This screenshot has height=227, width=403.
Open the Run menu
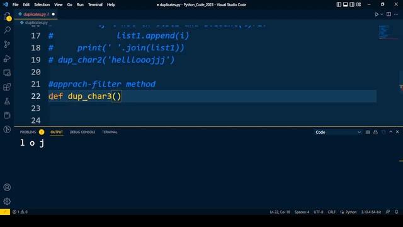coord(80,4)
